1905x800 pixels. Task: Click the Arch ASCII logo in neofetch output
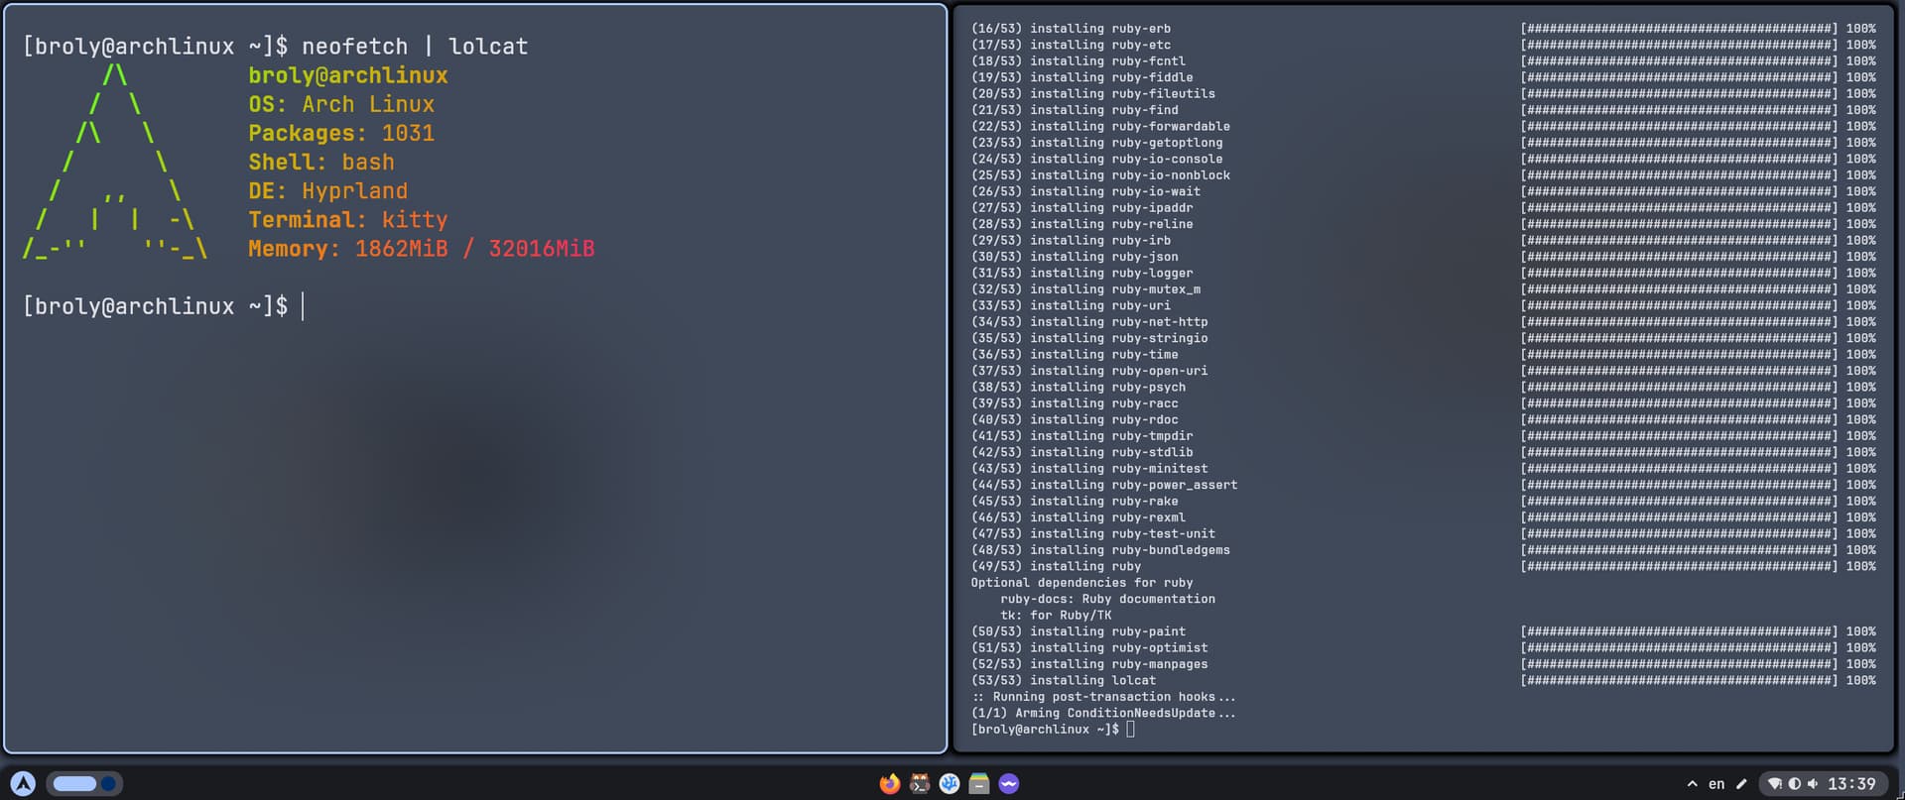coord(115,162)
